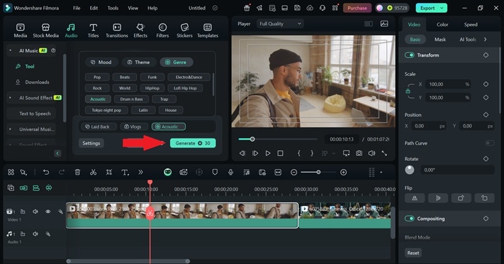Click the fullscreen expand icon in player
Image resolution: width=504 pixels, height=264 pixels.
coord(384,153)
